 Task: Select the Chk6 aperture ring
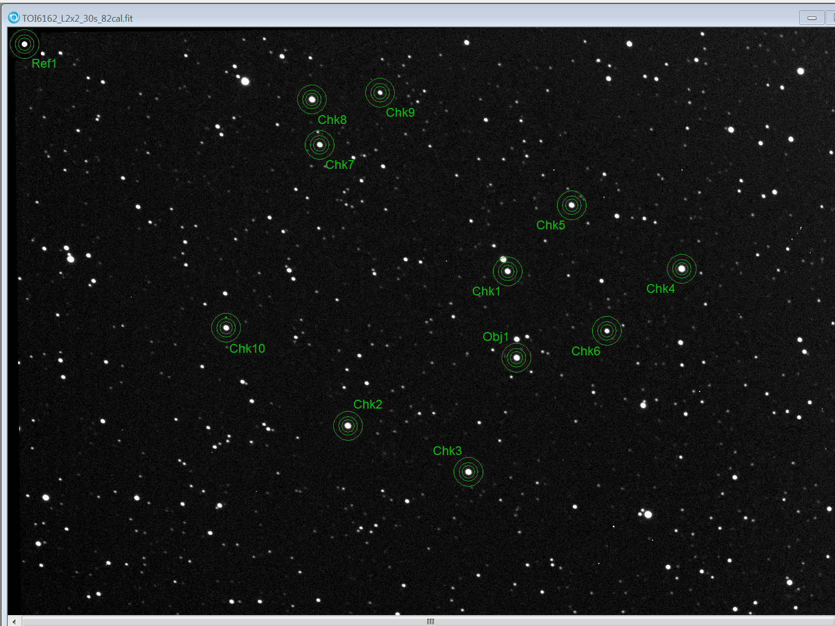pos(607,331)
